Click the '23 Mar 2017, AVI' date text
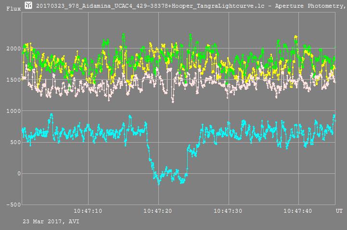The image size is (347, 230). tap(51, 222)
